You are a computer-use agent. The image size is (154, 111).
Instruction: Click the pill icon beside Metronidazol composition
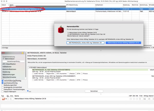pyautogui.click(x=3, y=59)
